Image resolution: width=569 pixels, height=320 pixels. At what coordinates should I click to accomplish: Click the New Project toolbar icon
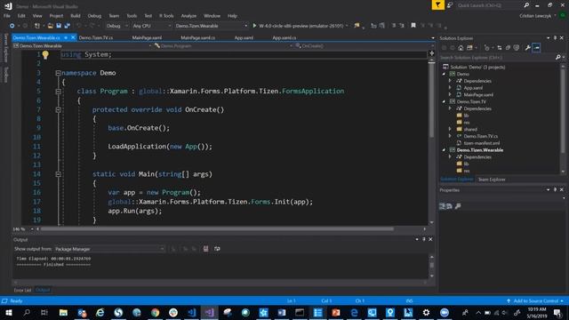click(x=37, y=26)
